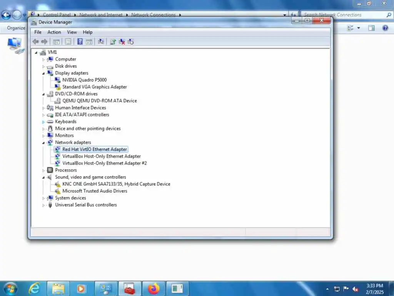Toggle the preview pane icon in Network Connections
394x296 pixels.
[371, 28]
